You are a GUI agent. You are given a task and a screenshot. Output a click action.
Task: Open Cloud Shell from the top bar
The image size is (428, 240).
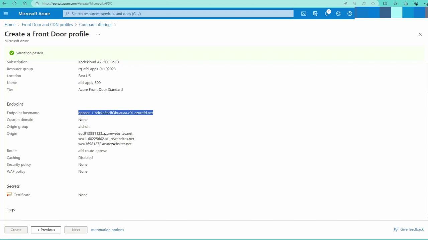(304, 14)
